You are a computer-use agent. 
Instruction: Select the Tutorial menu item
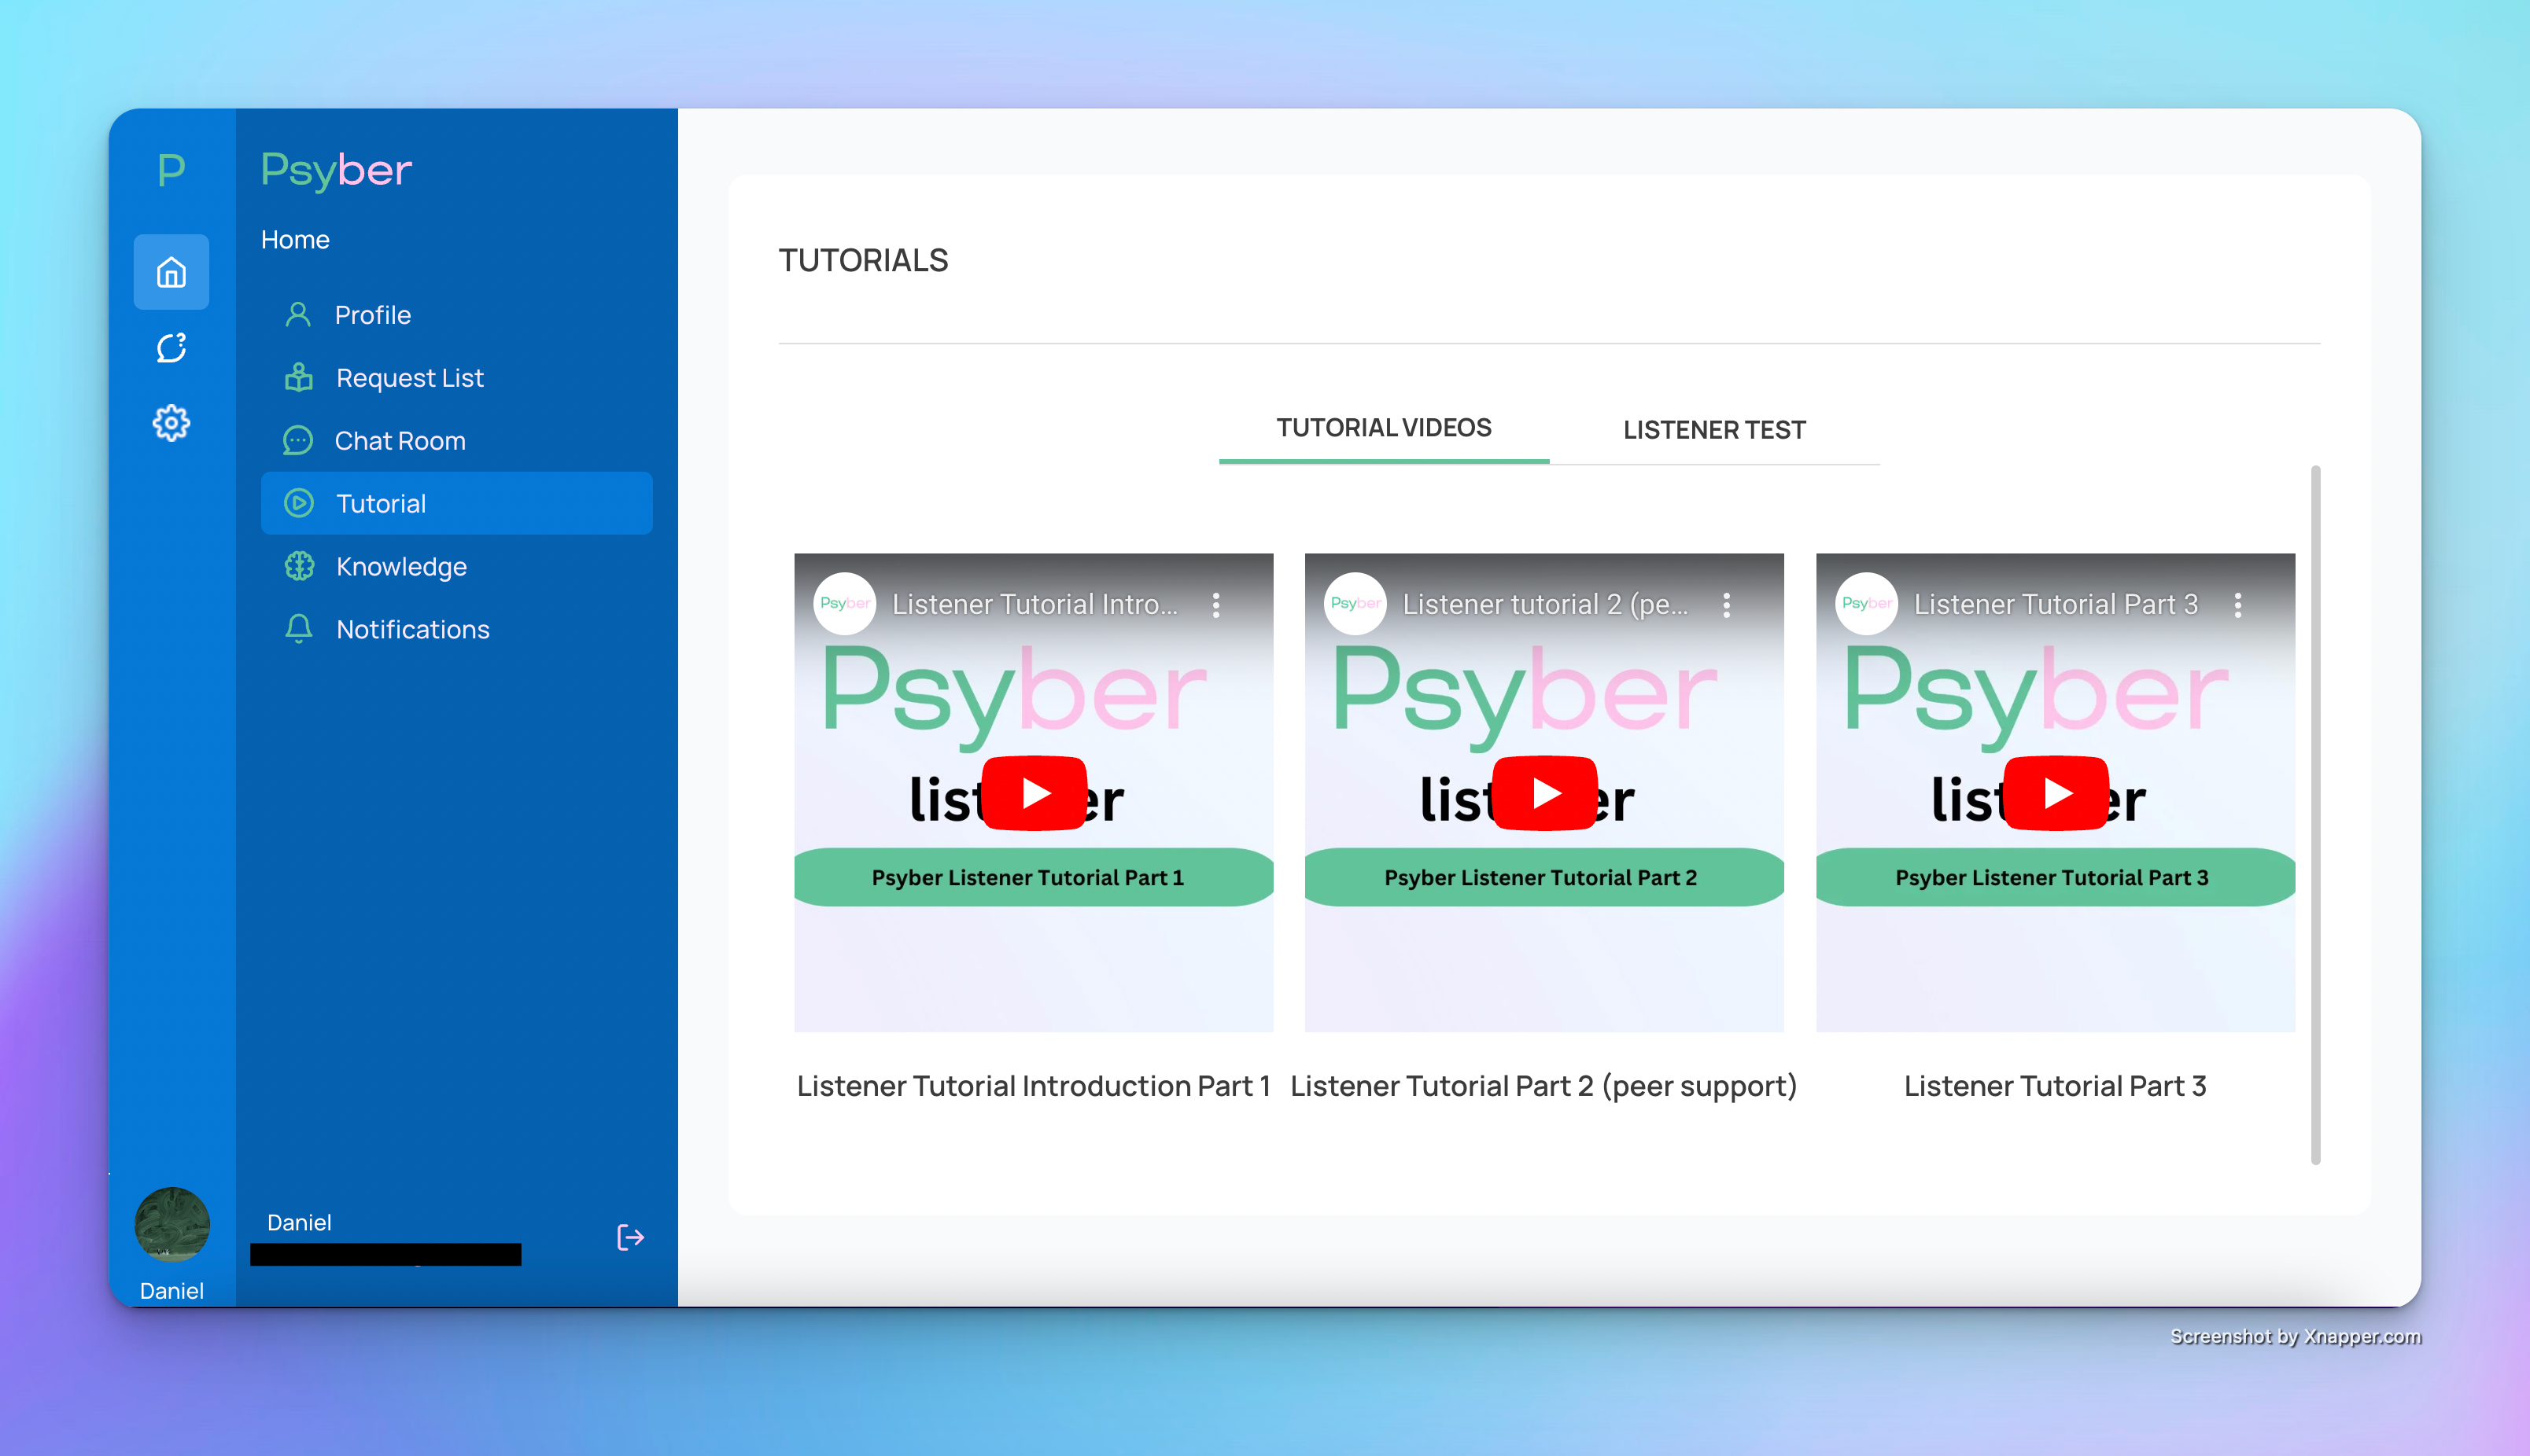coord(456,503)
